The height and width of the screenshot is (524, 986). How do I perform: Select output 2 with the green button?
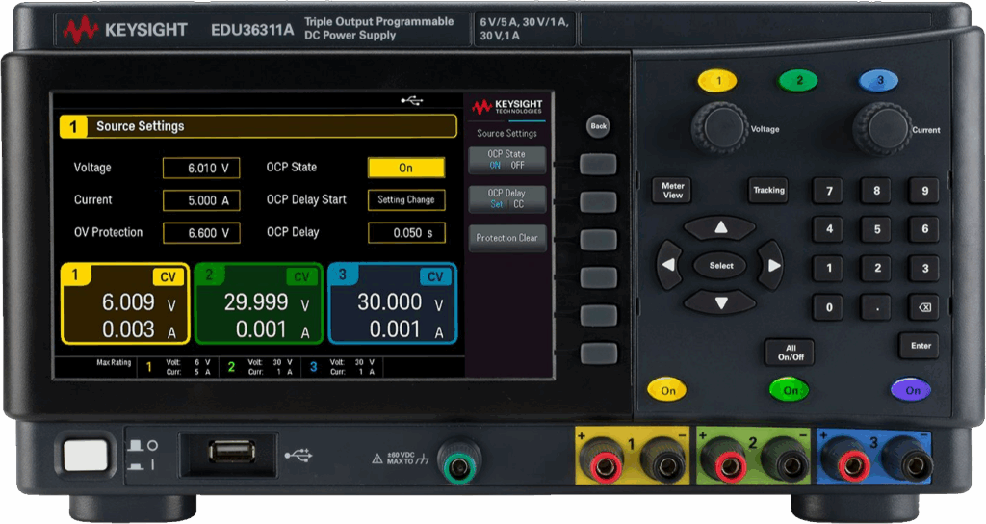point(798,81)
